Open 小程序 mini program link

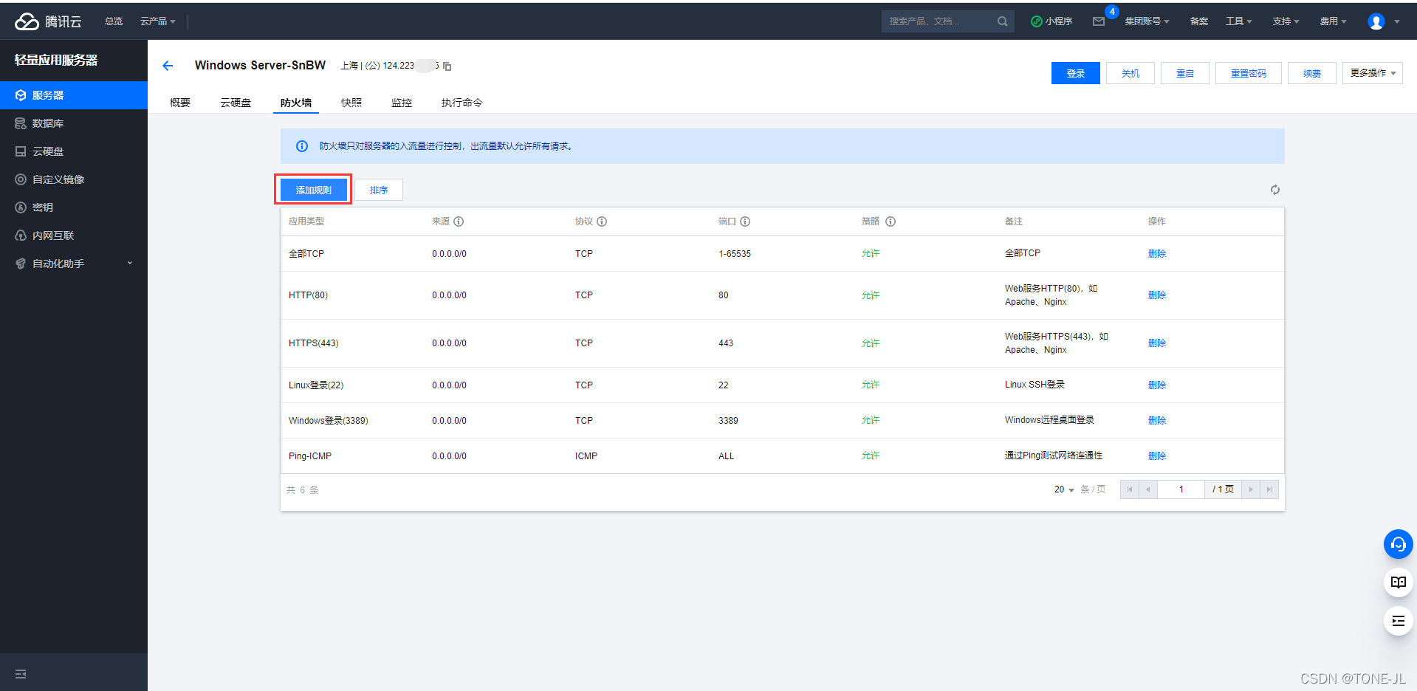1051,21
